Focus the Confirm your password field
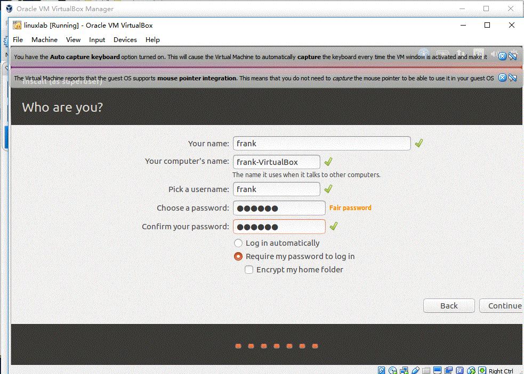The width and height of the screenshot is (524, 374). (279, 227)
